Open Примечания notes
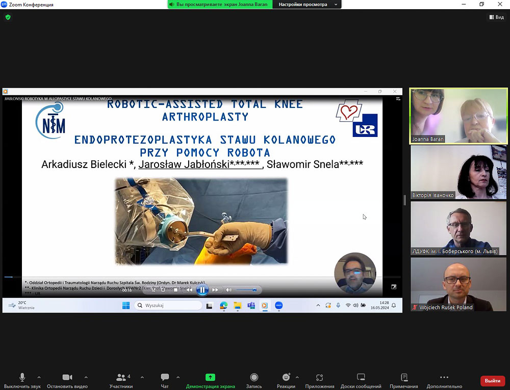Screen dimensions: 510x390 (403, 381)
